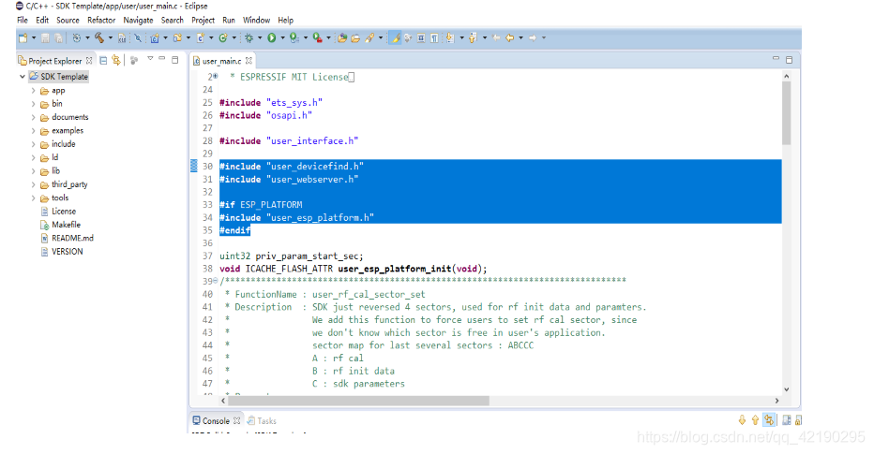The height and width of the screenshot is (454, 874).
Task: Click the Next Annotation icon
Action: [450, 37]
